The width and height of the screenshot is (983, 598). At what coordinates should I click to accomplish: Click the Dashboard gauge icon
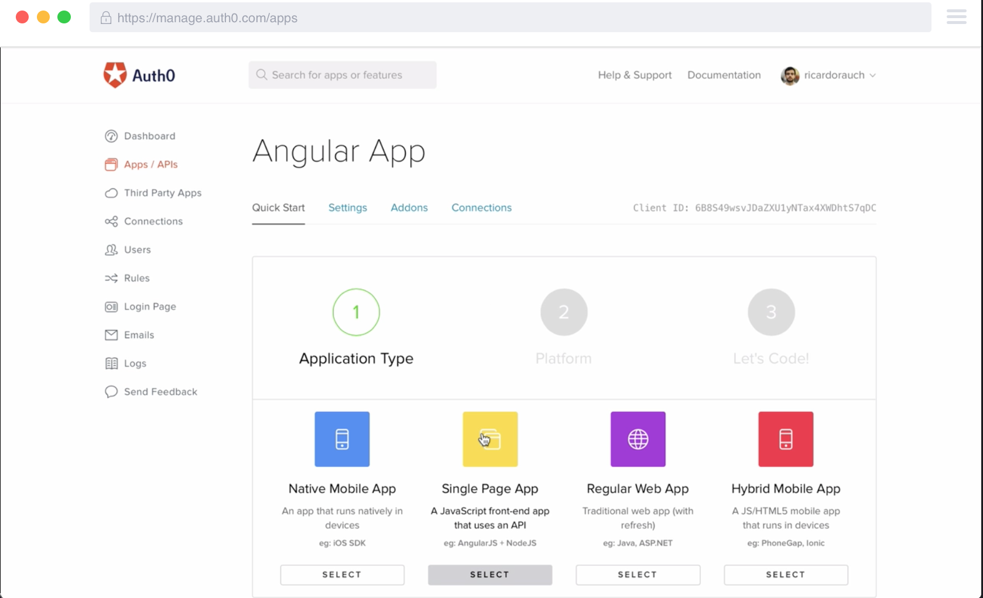[111, 136]
